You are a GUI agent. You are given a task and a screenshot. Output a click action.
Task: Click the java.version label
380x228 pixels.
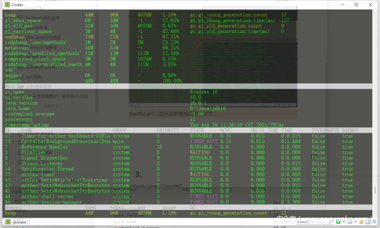click(22, 103)
